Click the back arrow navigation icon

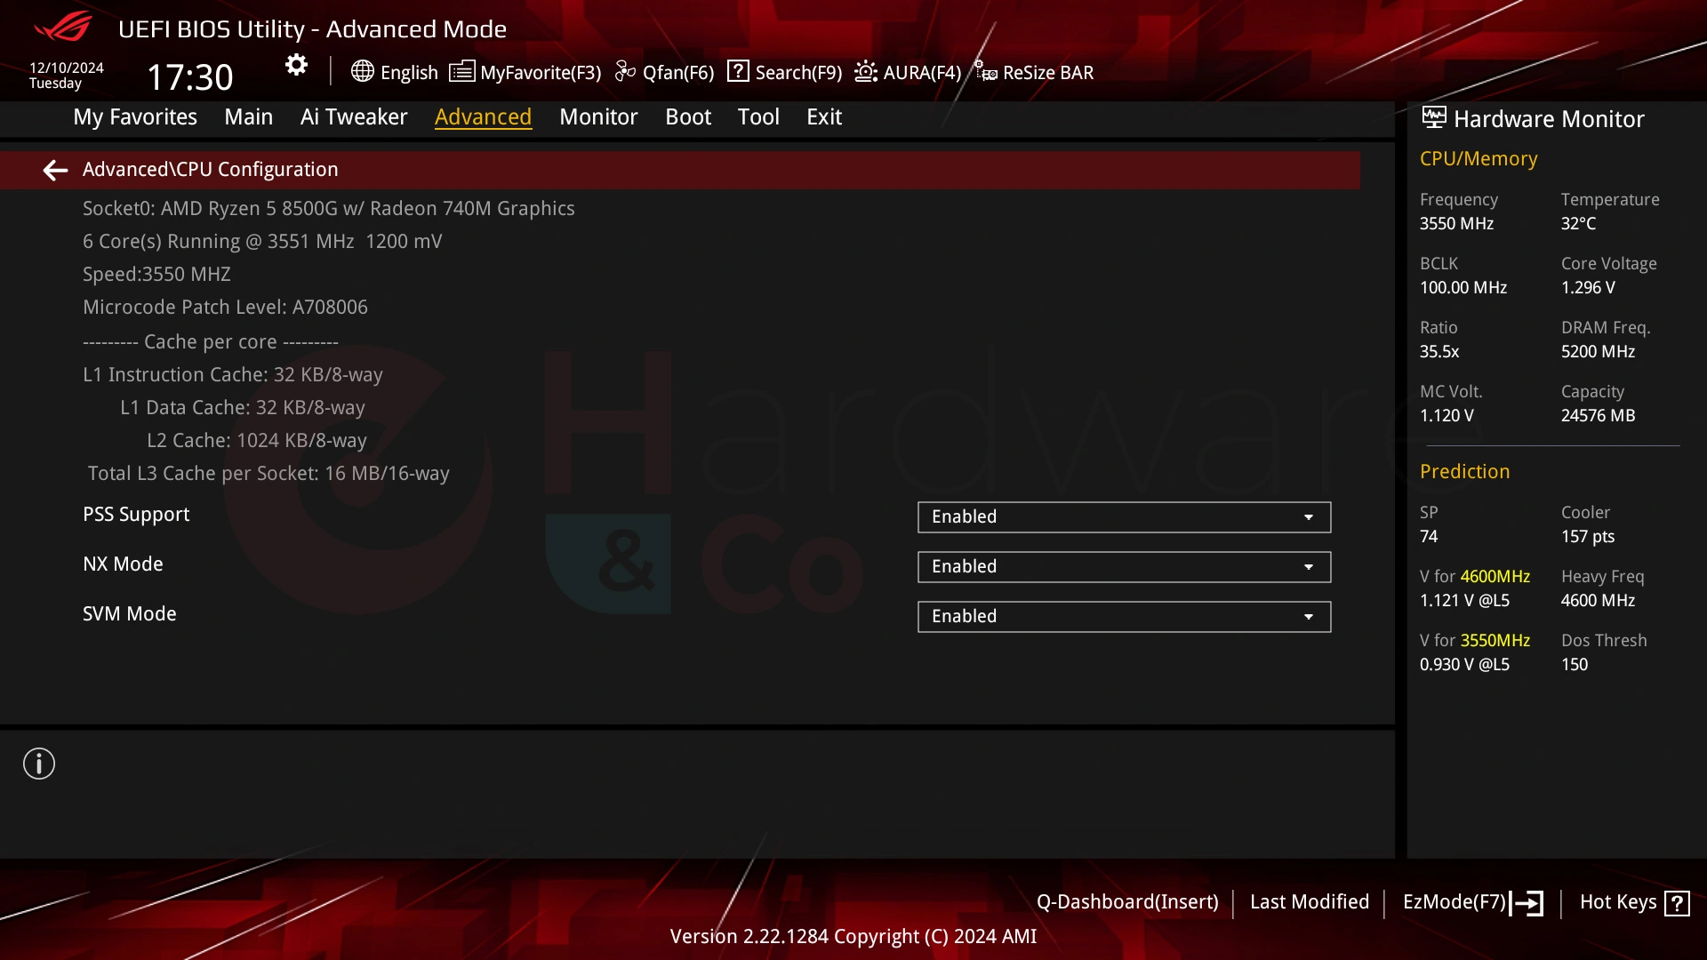(54, 169)
